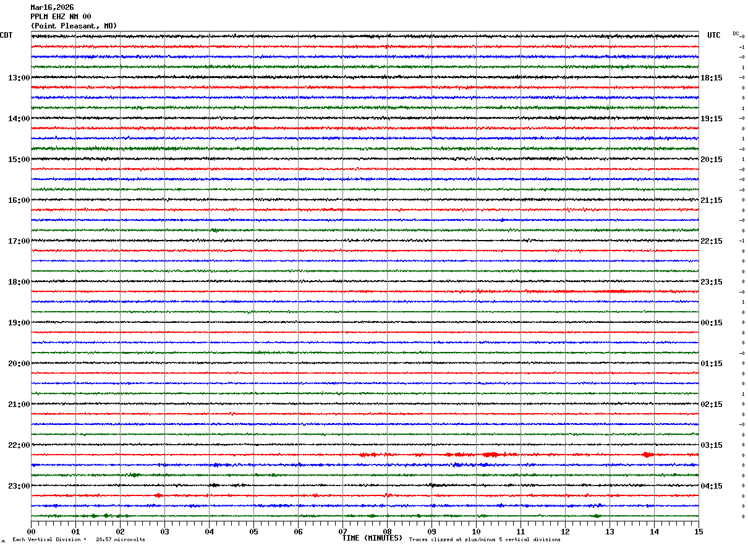The height and width of the screenshot is (548, 748).
Task: Click minute 06 on the time axis
Action: 298,531
